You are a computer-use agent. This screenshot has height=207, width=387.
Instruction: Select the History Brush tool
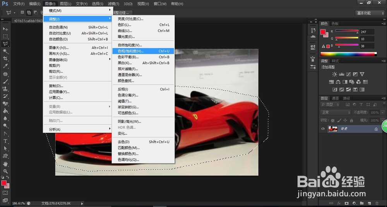[5, 96]
